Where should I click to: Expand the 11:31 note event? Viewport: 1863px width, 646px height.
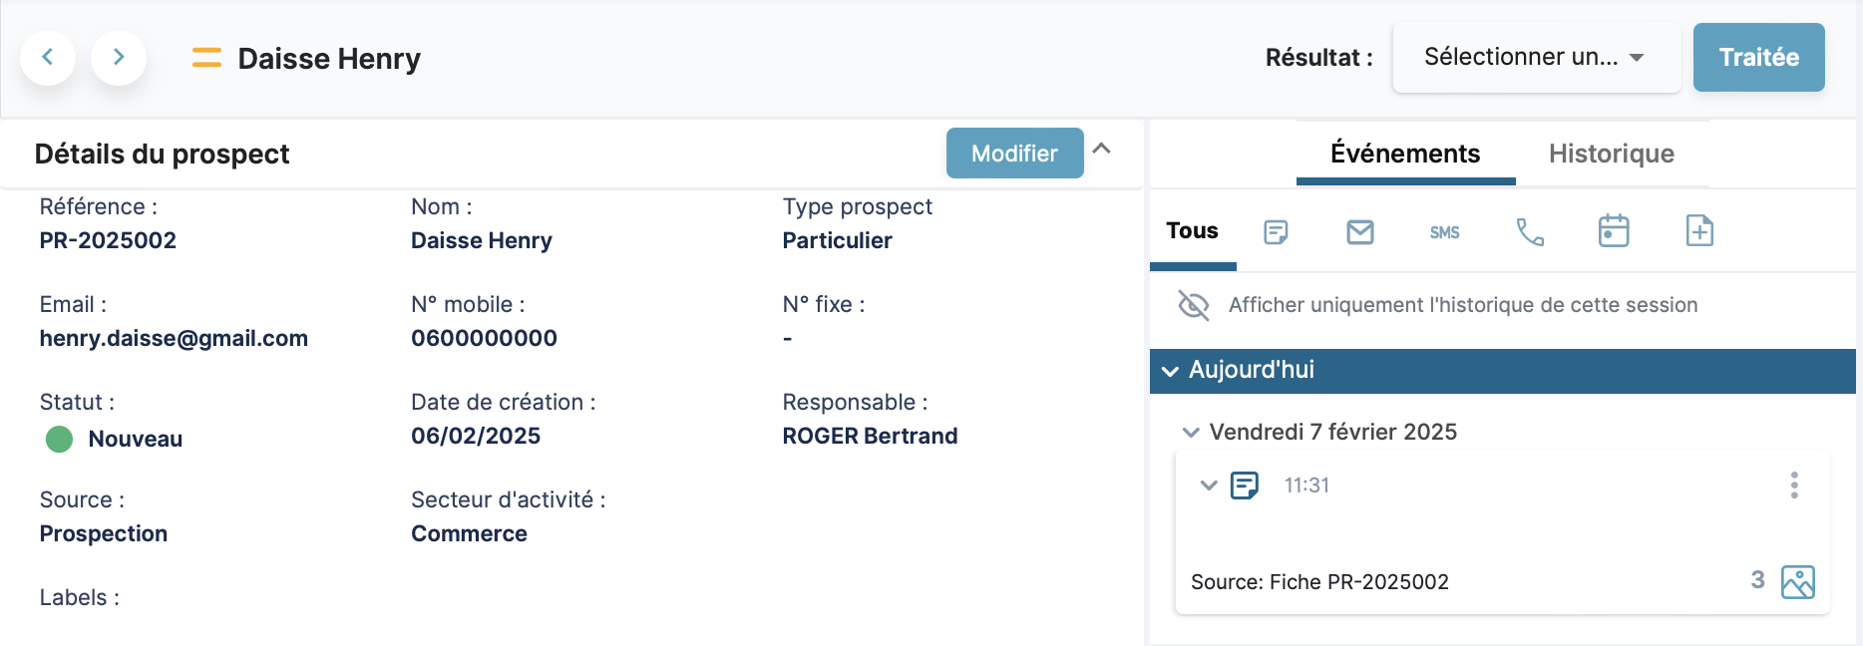(x=1209, y=485)
